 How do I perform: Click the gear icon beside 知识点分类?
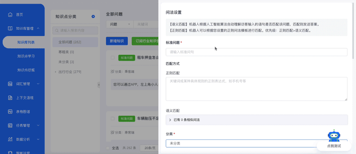pos(93,17)
